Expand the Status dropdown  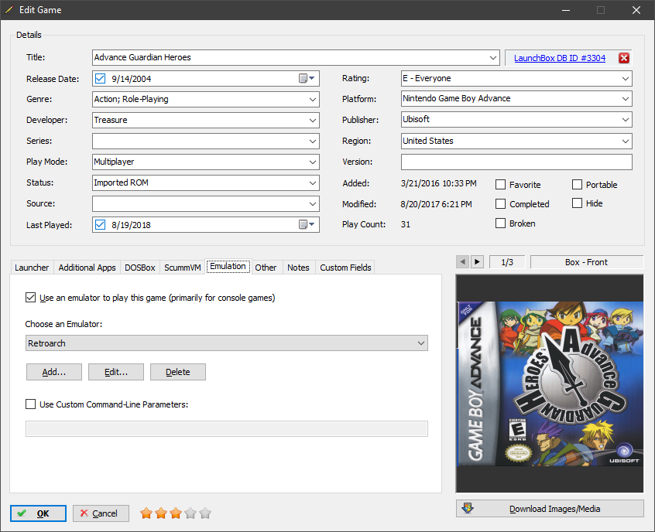pyautogui.click(x=313, y=182)
